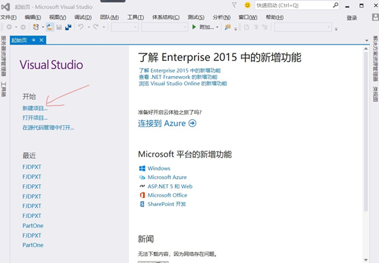Click the green Start/Attach play icon
Image resolution: width=379 pixels, height=263 pixels.
(x=194, y=27)
